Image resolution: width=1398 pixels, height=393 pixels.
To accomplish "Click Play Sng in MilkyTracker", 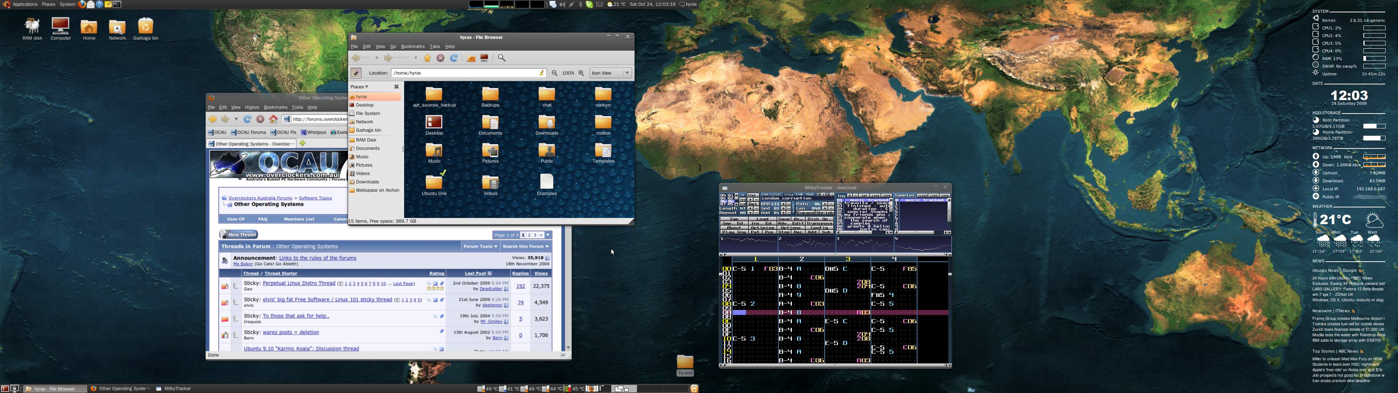I will coord(735,232).
